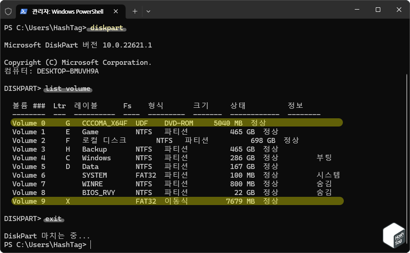Click the DiskPart 마치는 중... message

(47, 236)
